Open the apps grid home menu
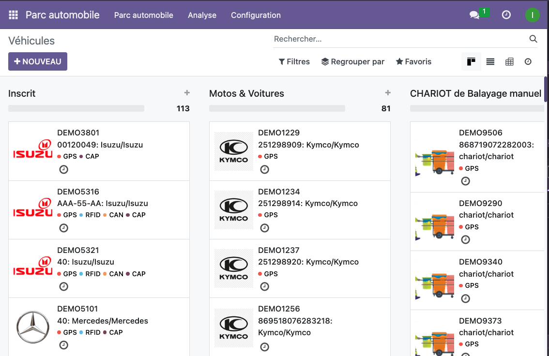The width and height of the screenshot is (549, 356). point(13,15)
